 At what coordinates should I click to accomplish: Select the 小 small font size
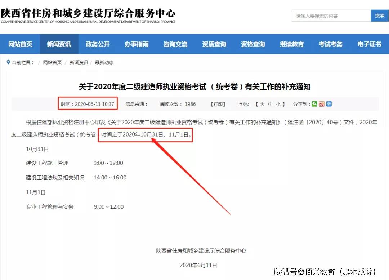277,104
